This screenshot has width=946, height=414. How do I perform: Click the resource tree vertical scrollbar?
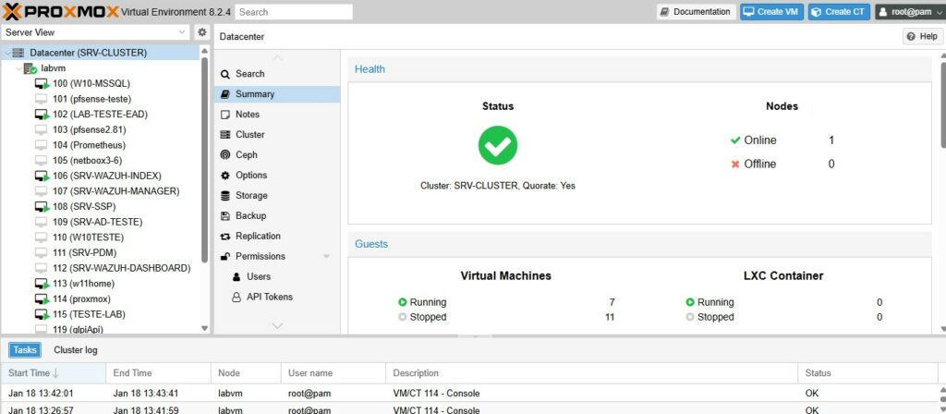(204, 160)
